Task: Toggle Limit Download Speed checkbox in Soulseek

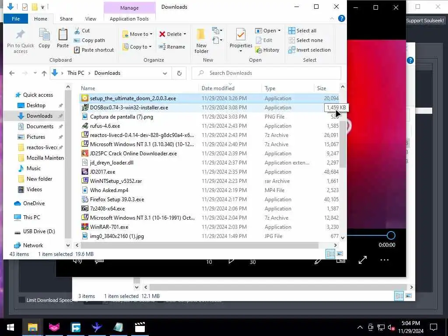Action: click(x=21, y=300)
